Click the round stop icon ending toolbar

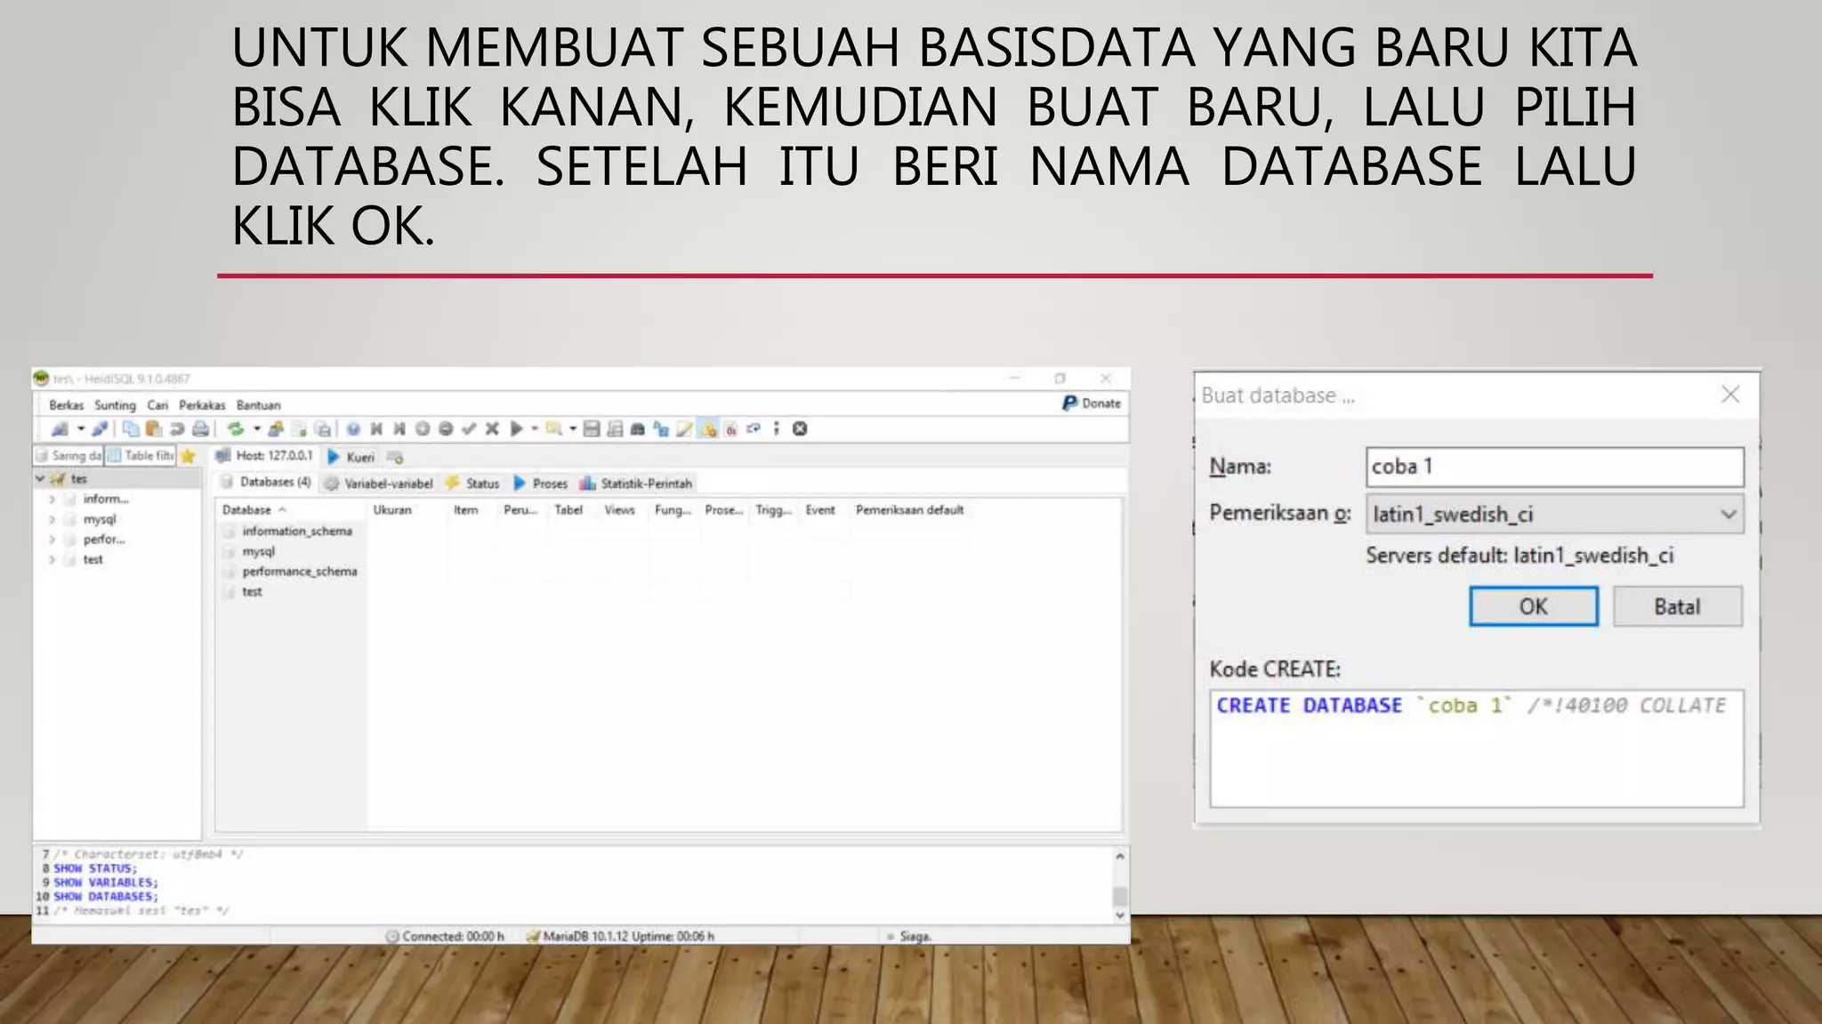[800, 429]
